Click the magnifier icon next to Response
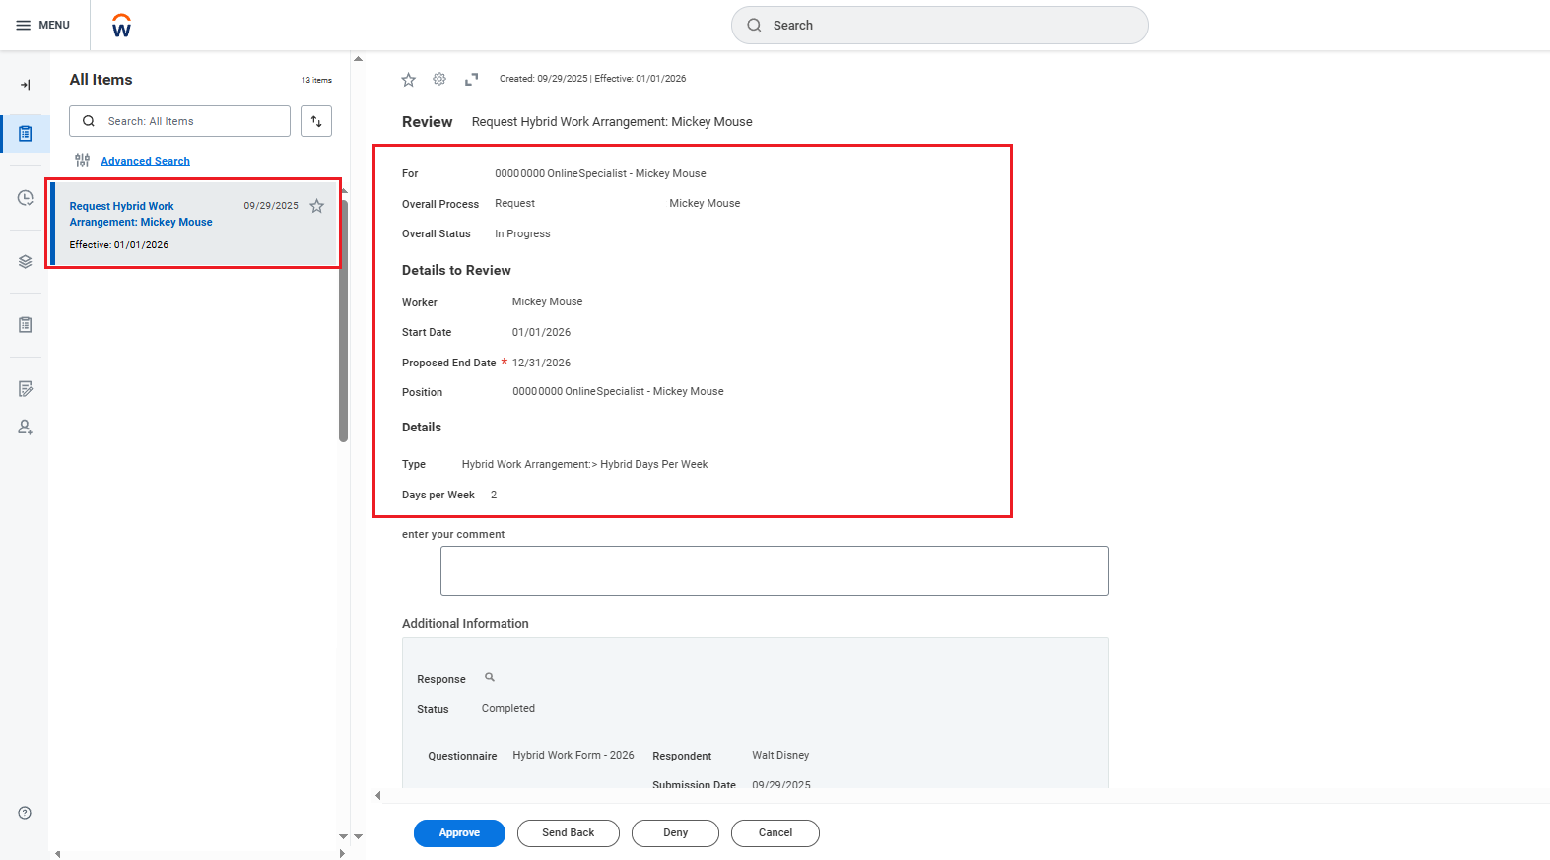The width and height of the screenshot is (1550, 860). tap(490, 678)
